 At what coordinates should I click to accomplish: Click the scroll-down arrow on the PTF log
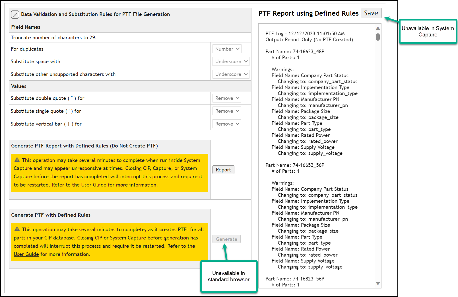(x=378, y=283)
